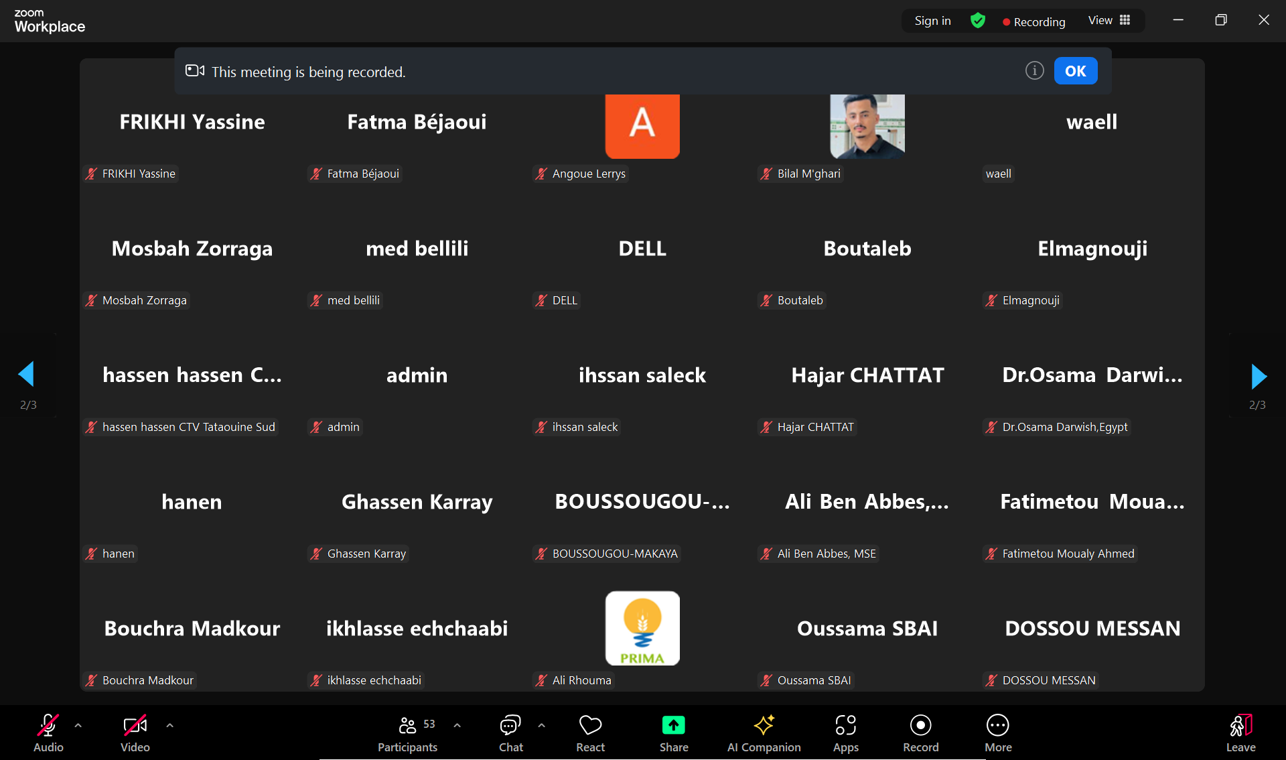This screenshot has width=1286, height=760.
Task: Go to next gallery page arrow
Action: pos(1258,377)
